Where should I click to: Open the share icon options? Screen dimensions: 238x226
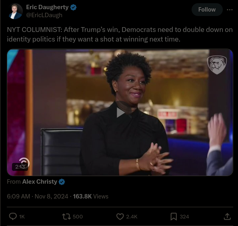[227, 216]
